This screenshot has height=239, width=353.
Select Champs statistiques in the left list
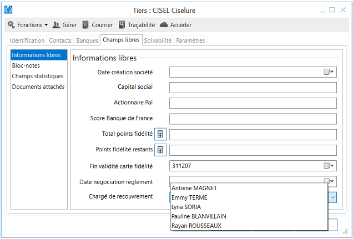(38, 76)
